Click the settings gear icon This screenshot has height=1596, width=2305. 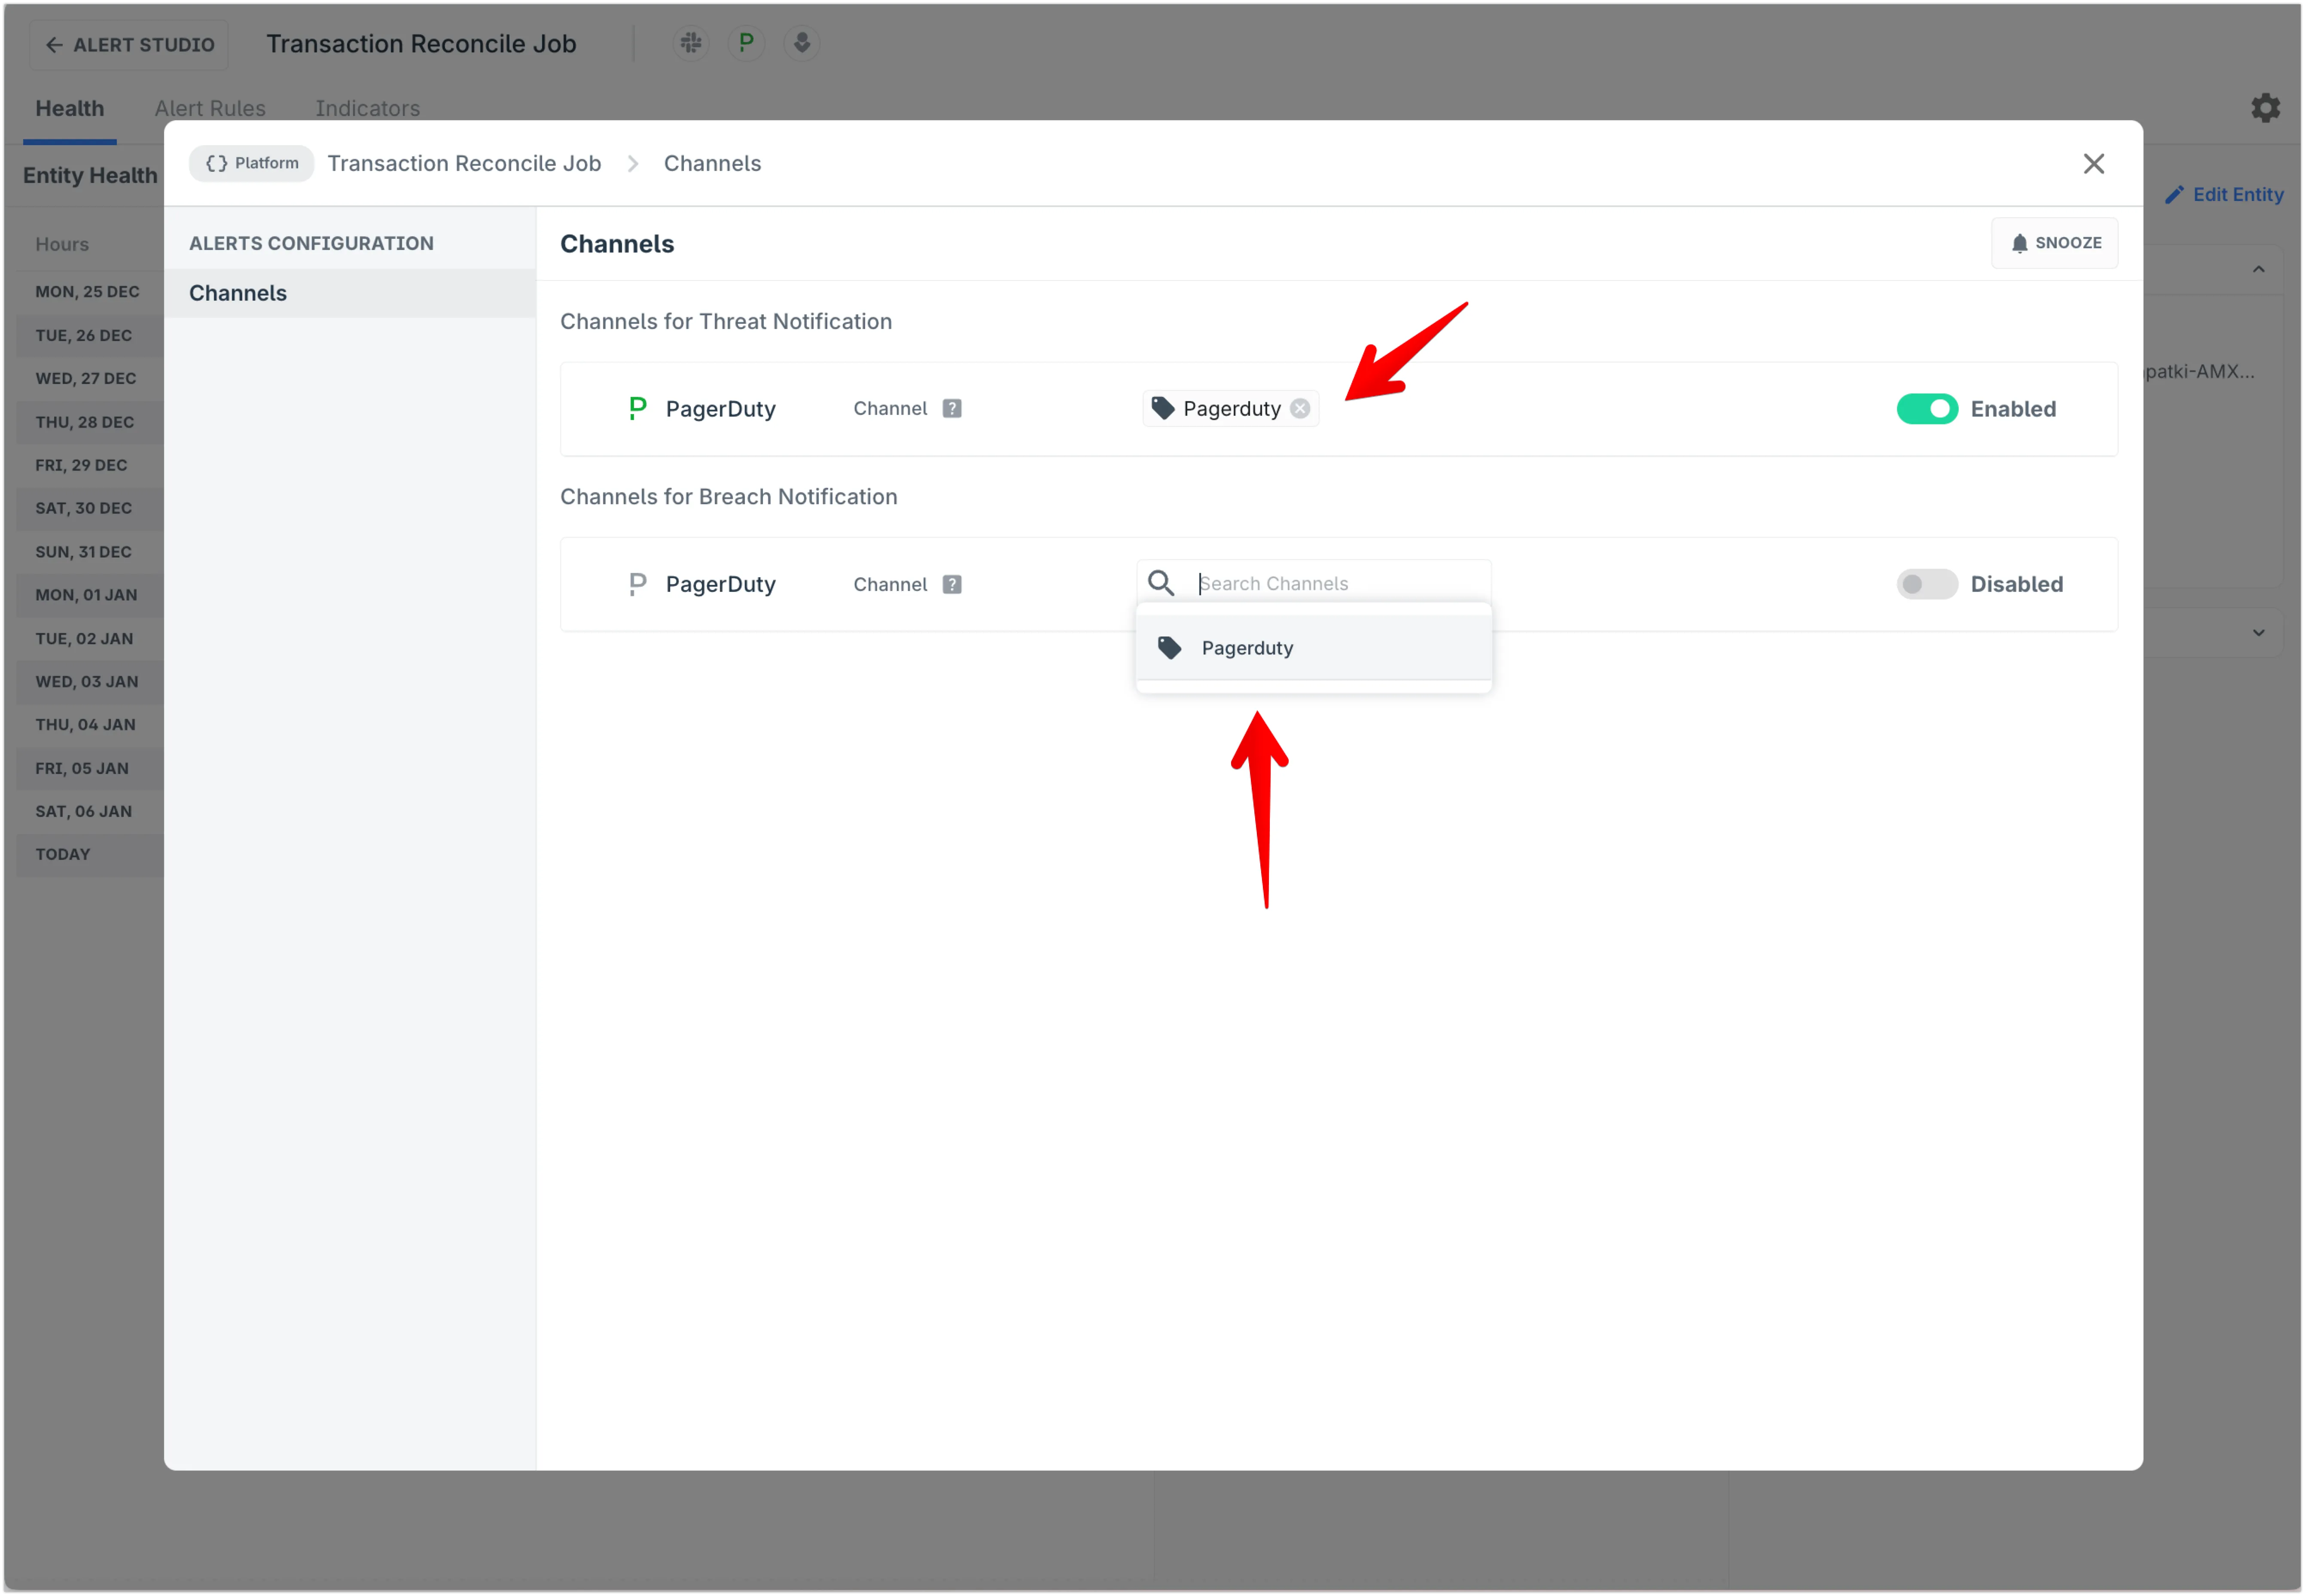tap(2265, 108)
